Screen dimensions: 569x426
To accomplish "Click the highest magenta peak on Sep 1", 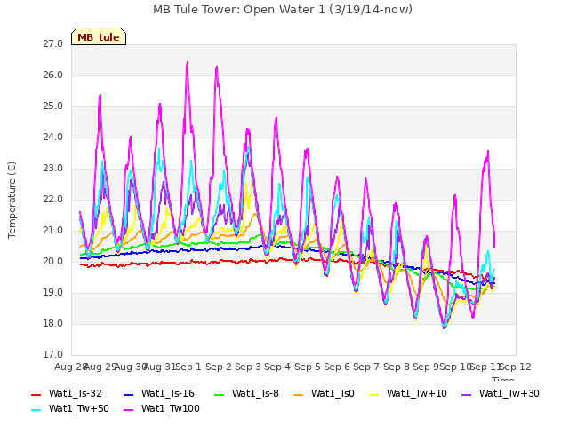I will tap(188, 62).
